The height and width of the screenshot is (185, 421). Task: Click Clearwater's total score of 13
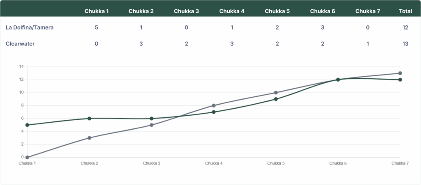pos(405,44)
